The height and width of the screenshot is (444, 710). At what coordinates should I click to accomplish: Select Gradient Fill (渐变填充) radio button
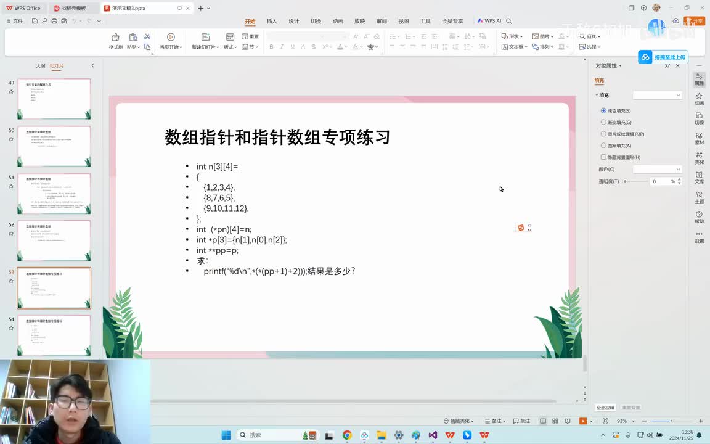click(603, 122)
